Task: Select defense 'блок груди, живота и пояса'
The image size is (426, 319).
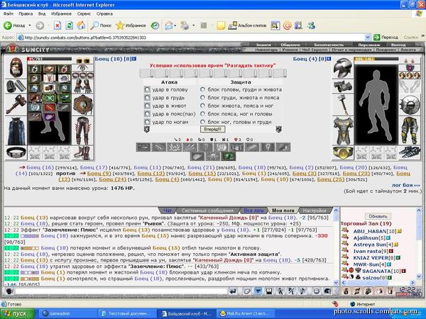Action: (x=202, y=97)
